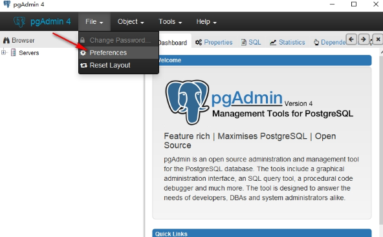The width and height of the screenshot is (383, 237).
Task: Click the pgAdmin link in welcome panel
Action: 246,98
